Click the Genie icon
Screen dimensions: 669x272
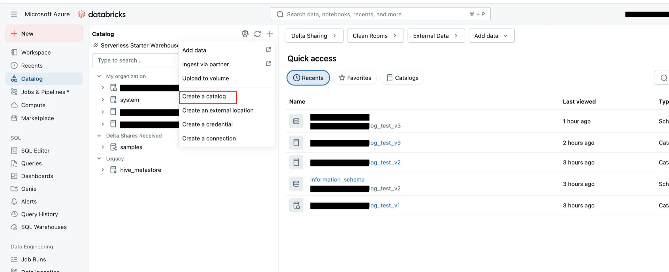[x=14, y=189]
